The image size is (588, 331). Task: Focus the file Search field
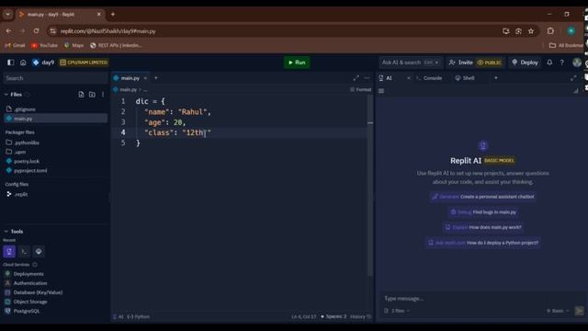pyautogui.click(x=55, y=78)
